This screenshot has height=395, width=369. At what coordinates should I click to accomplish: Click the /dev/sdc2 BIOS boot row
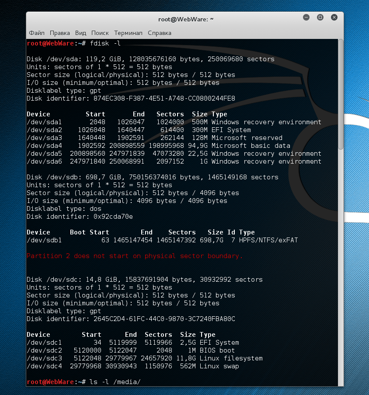(131, 350)
